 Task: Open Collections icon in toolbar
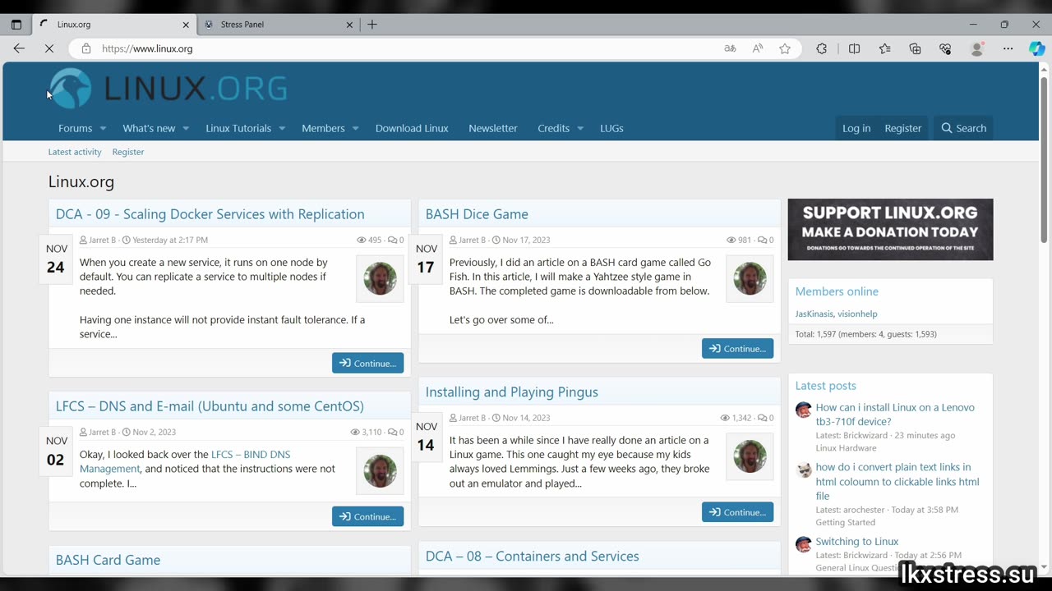pos(915,48)
